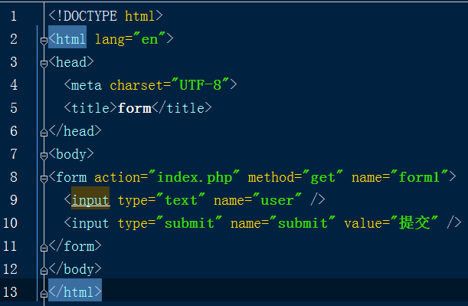Click the type attribute name on line 10
Viewport: 468px width, 306px height.
[x=133, y=223]
